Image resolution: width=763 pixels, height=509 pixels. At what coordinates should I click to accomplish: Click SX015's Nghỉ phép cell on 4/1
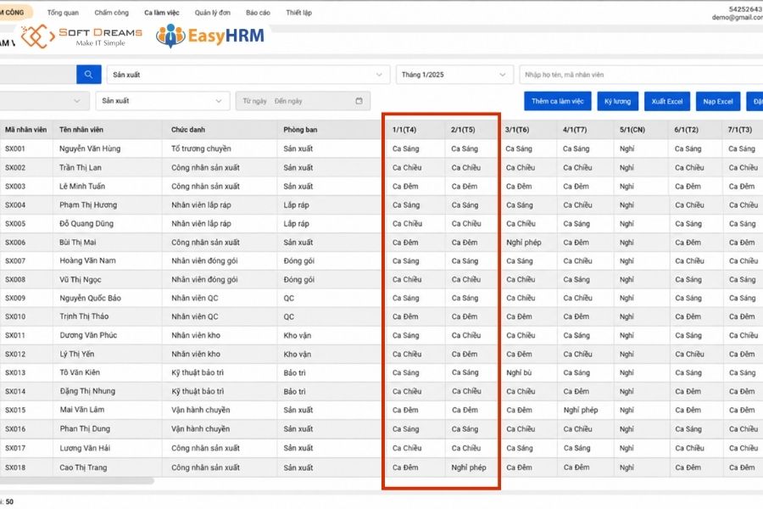[581, 410]
